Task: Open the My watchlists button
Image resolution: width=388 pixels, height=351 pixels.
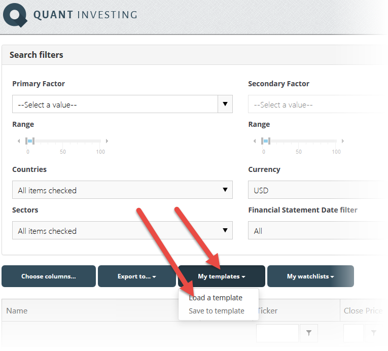Action: point(310,276)
